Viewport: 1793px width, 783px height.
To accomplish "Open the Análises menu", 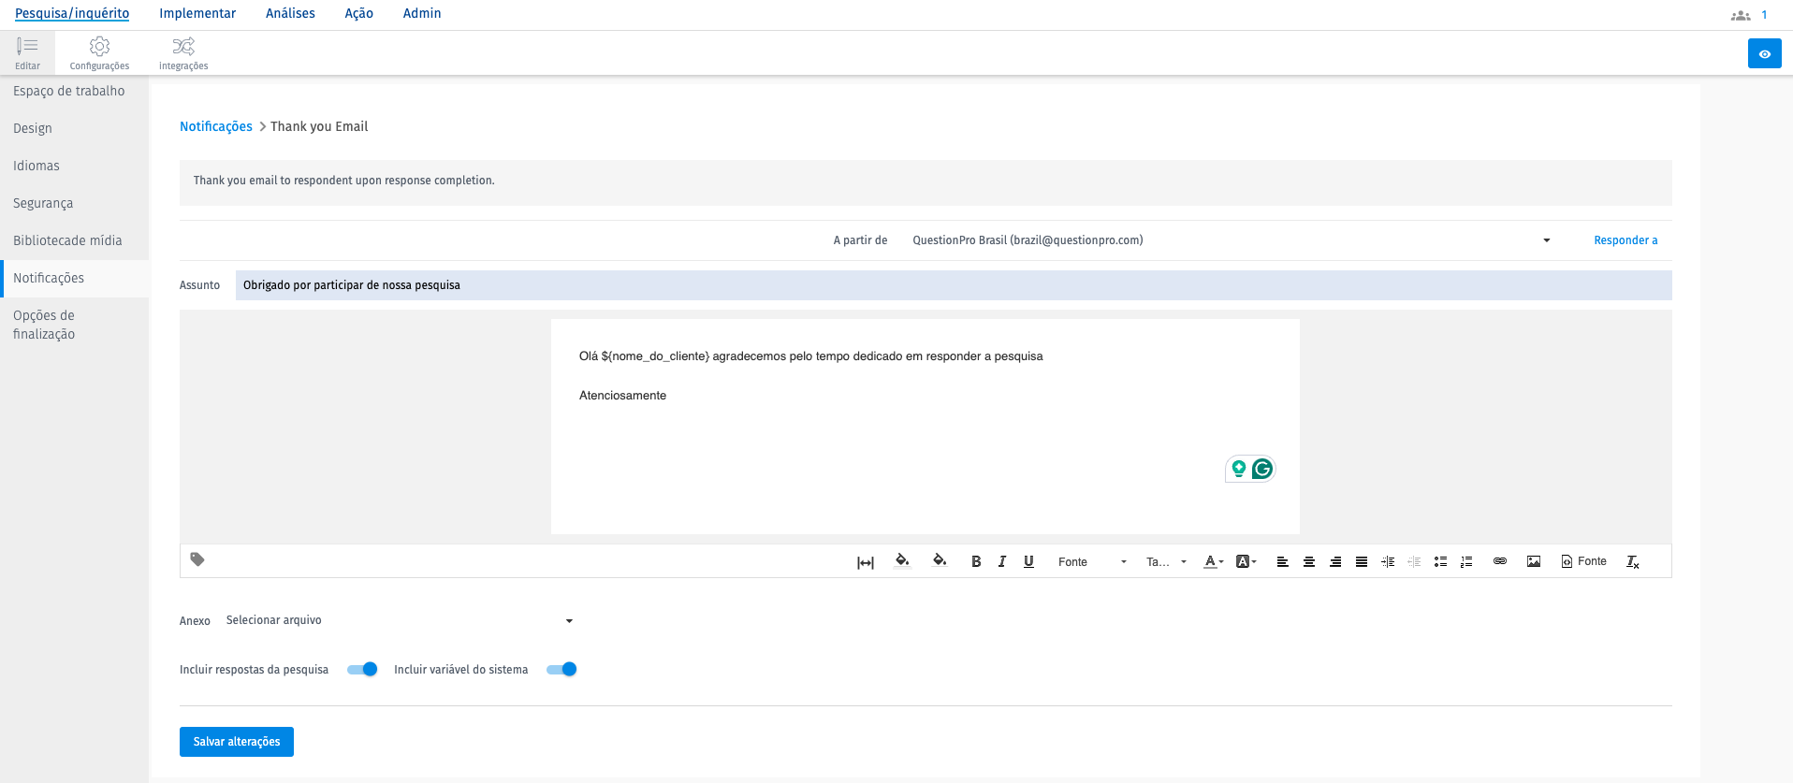I will pos(290,13).
